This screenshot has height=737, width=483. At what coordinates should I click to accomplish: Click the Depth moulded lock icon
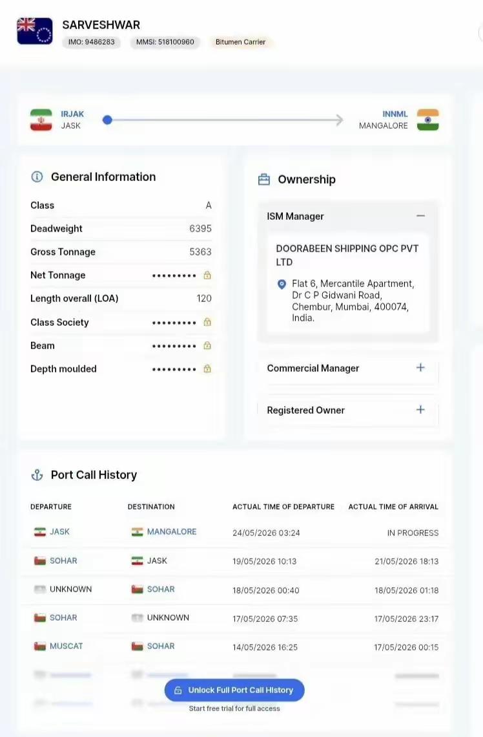click(207, 369)
